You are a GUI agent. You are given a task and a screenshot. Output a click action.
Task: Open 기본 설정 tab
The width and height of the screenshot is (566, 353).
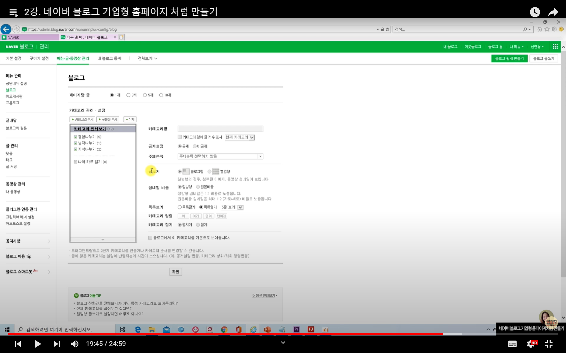[13, 58]
